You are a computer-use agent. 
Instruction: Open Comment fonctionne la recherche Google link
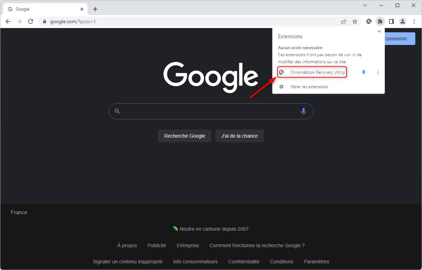click(257, 245)
